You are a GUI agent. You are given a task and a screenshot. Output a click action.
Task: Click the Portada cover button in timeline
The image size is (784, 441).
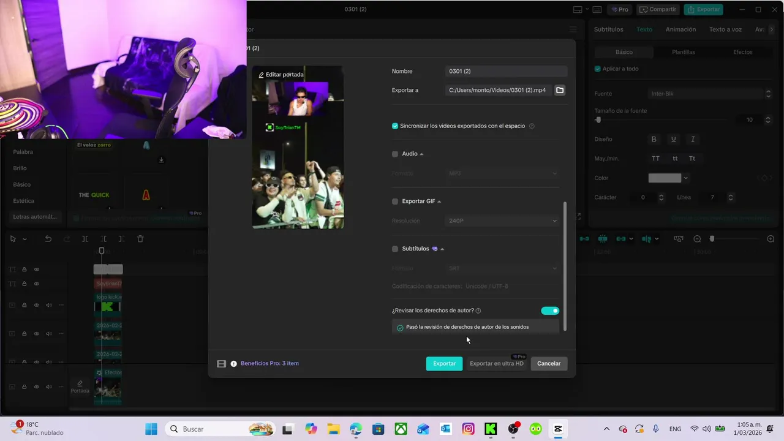coord(80,386)
